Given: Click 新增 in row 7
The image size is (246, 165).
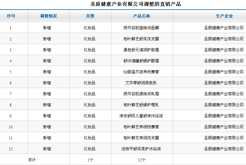Looking at the screenshot, I should [x=47, y=94].
